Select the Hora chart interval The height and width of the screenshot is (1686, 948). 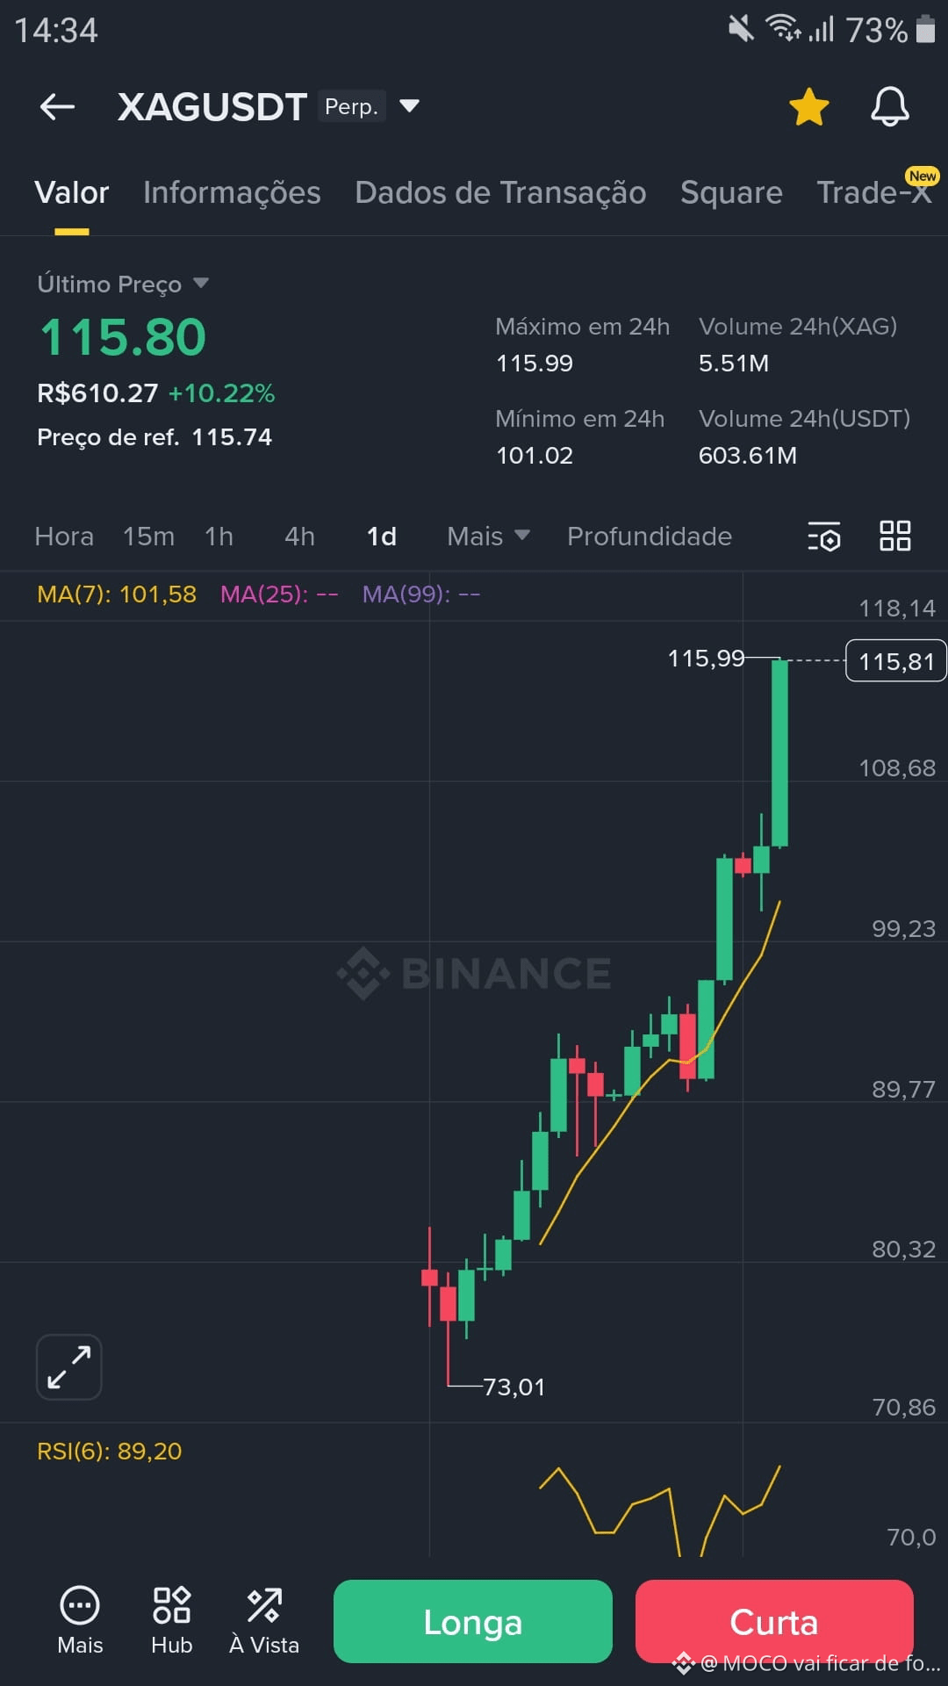tap(64, 536)
